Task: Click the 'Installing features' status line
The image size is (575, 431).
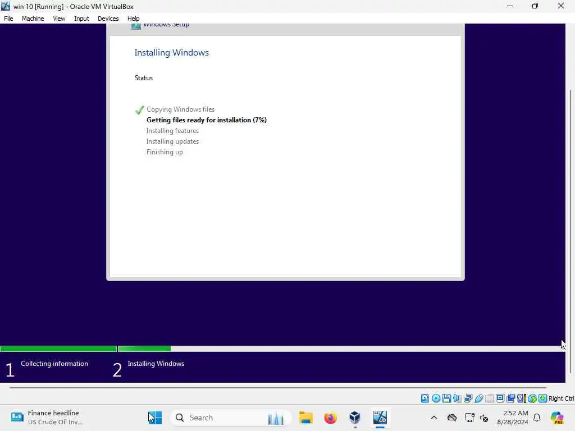Action: 172,130
